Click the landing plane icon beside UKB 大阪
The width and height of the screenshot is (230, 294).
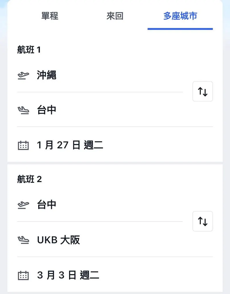[x=23, y=240]
